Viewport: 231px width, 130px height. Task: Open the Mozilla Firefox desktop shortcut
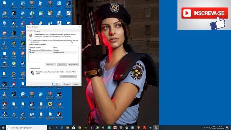14,75
